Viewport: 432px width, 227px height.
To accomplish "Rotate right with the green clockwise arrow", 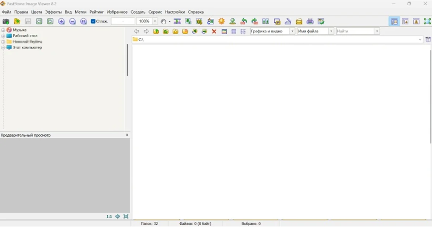I will pos(255,21).
